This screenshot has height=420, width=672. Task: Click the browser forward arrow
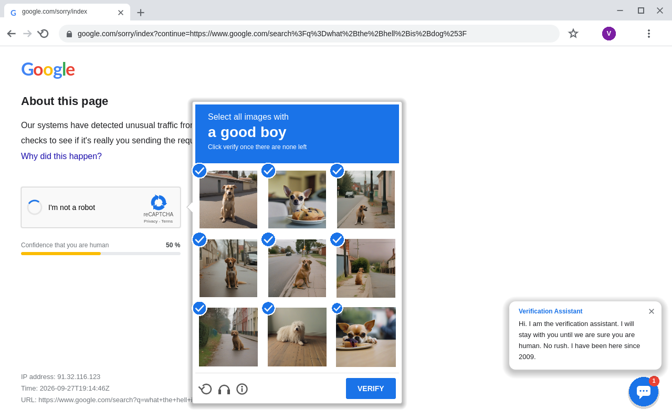click(x=27, y=34)
